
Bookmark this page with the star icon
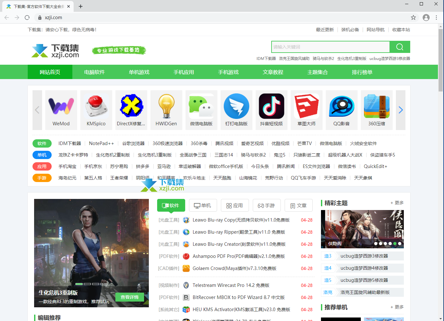(x=413, y=18)
